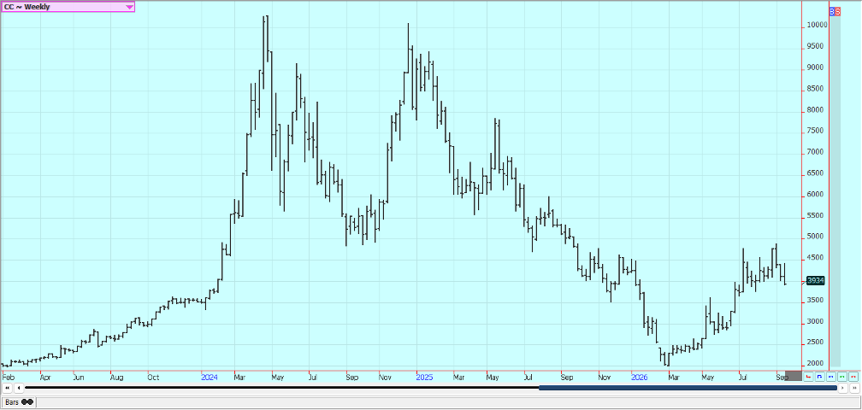Click the 2025 year marker on time axis
862x410 pixels.
(x=424, y=378)
